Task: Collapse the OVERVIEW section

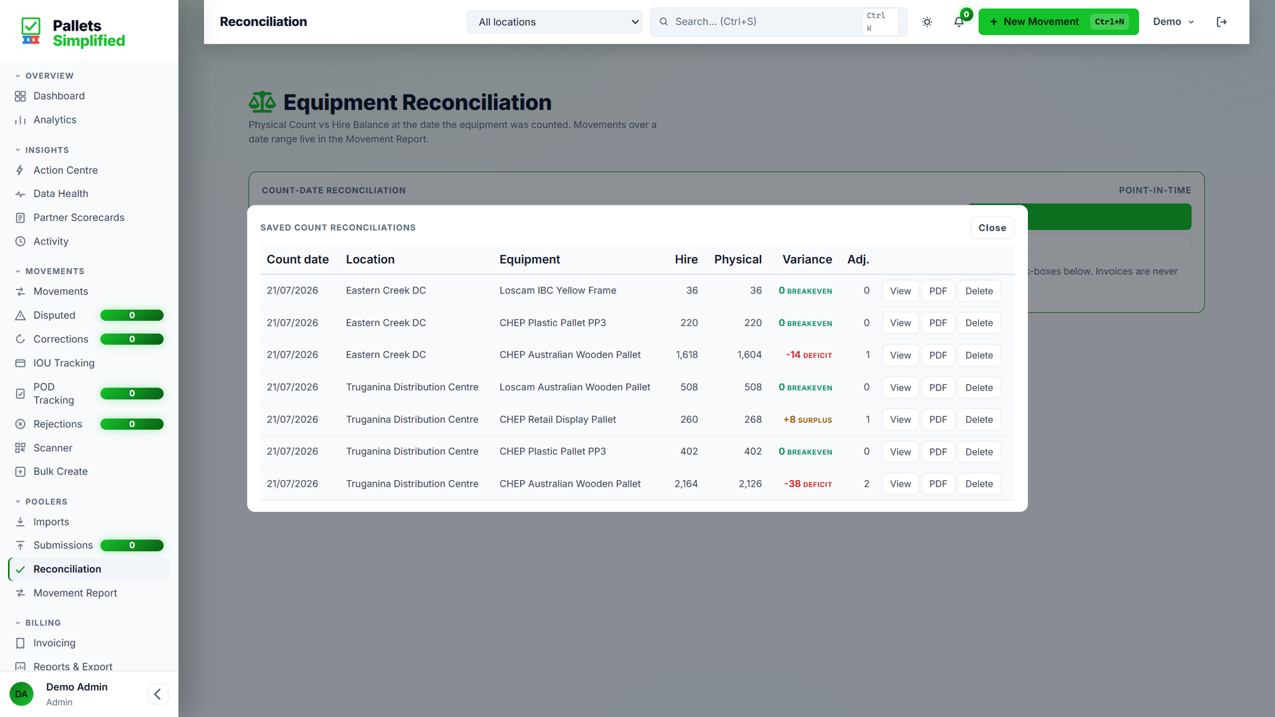Action: (x=44, y=76)
